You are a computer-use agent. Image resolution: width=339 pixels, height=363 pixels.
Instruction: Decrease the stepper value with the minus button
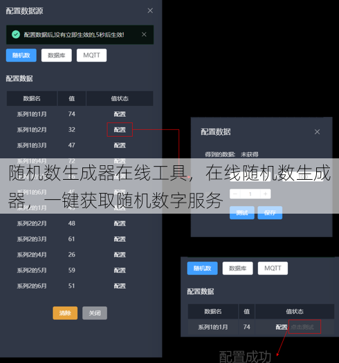coord(235,194)
